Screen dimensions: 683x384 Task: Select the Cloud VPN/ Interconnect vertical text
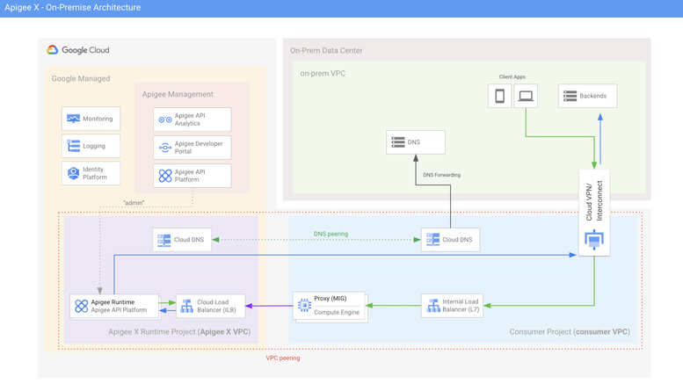click(594, 200)
